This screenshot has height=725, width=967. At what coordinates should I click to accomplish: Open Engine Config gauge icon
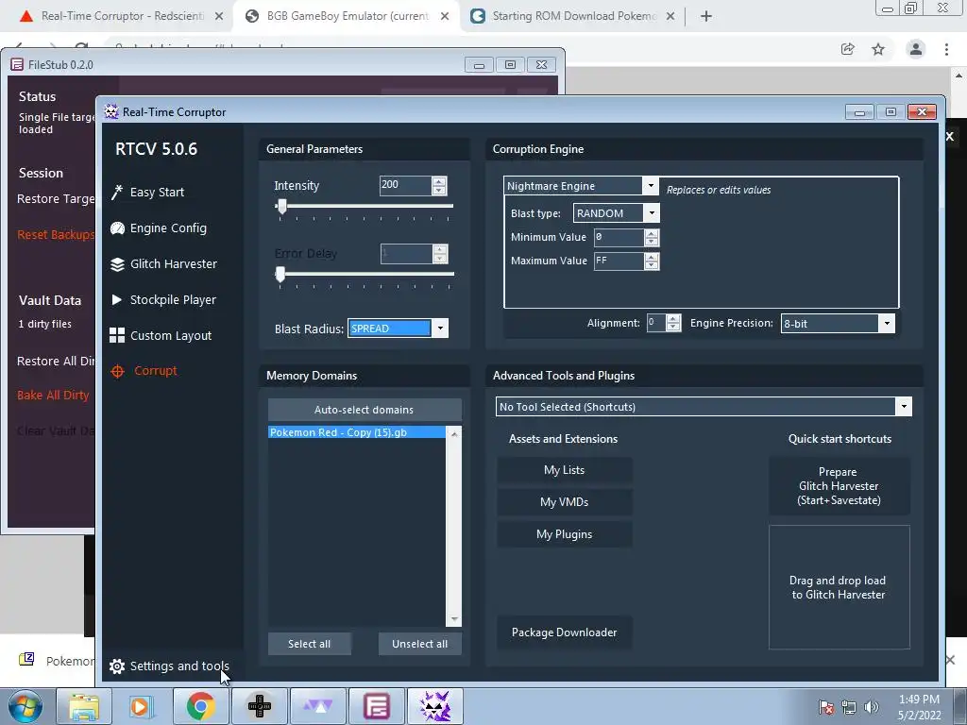pos(117,228)
